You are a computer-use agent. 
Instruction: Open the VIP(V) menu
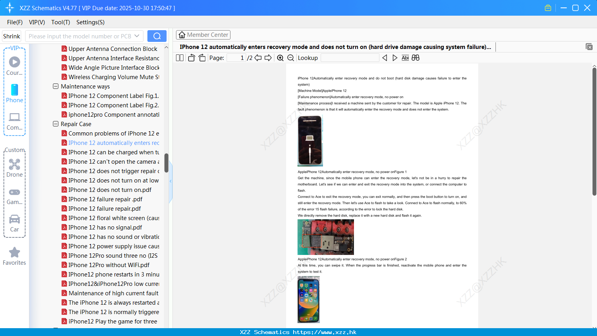click(x=37, y=22)
